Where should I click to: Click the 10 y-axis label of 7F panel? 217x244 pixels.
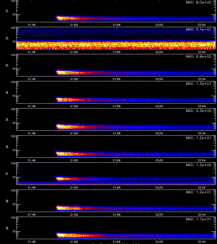pyautogui.click(x=14, y=177)
